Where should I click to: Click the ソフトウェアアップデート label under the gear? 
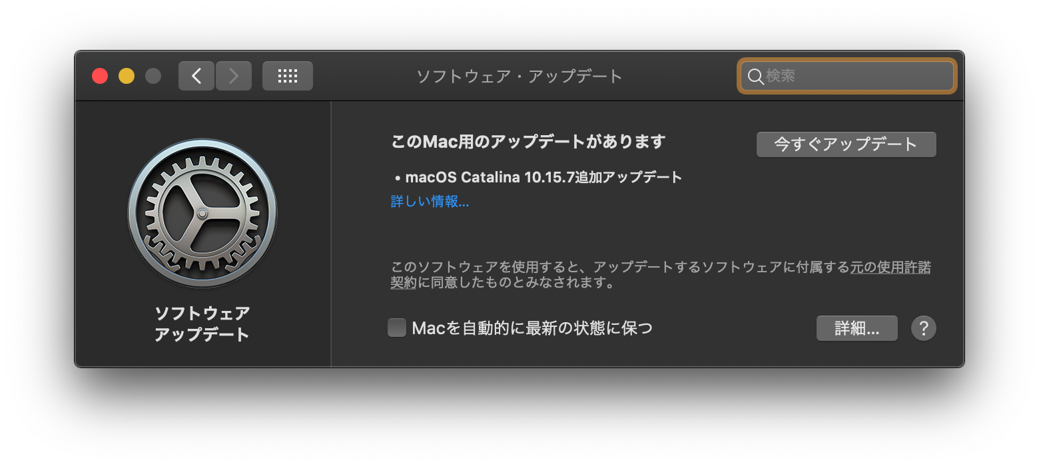(x=202, y=324)
